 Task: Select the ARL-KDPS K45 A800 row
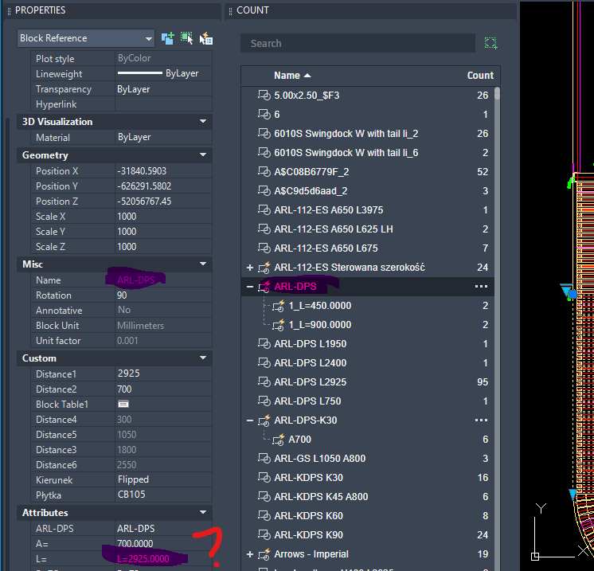coord(367,497)
